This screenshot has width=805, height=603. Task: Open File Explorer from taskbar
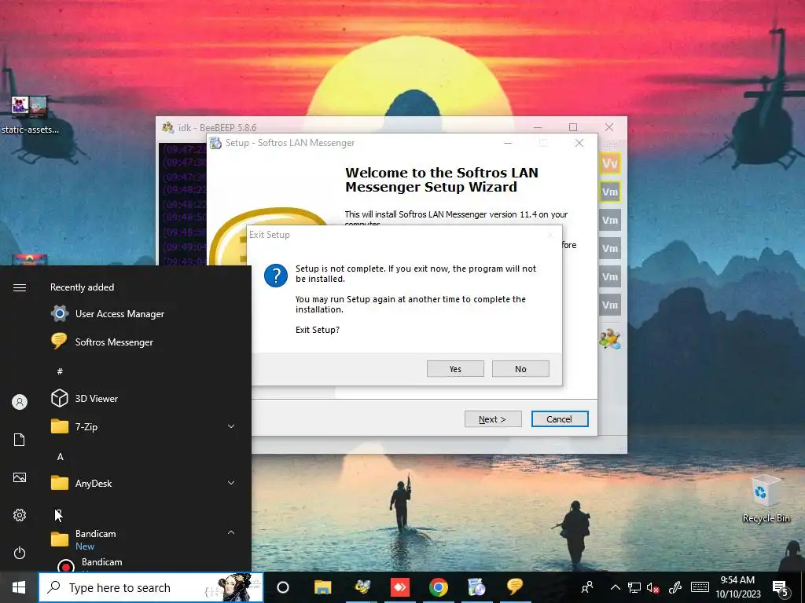click(x=323, y=587)
